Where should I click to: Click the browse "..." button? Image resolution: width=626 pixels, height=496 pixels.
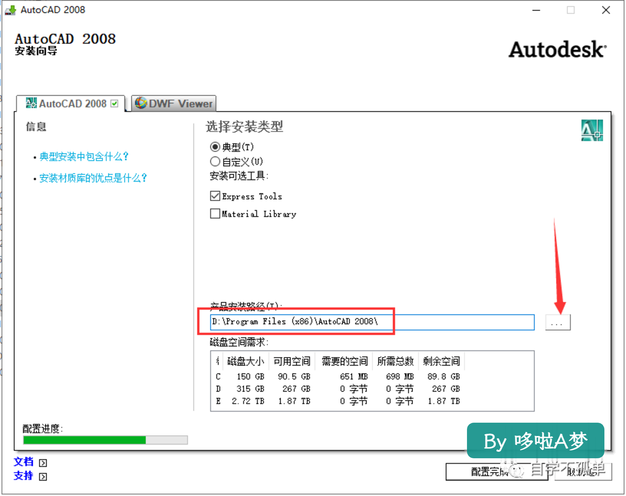point(558,322)
